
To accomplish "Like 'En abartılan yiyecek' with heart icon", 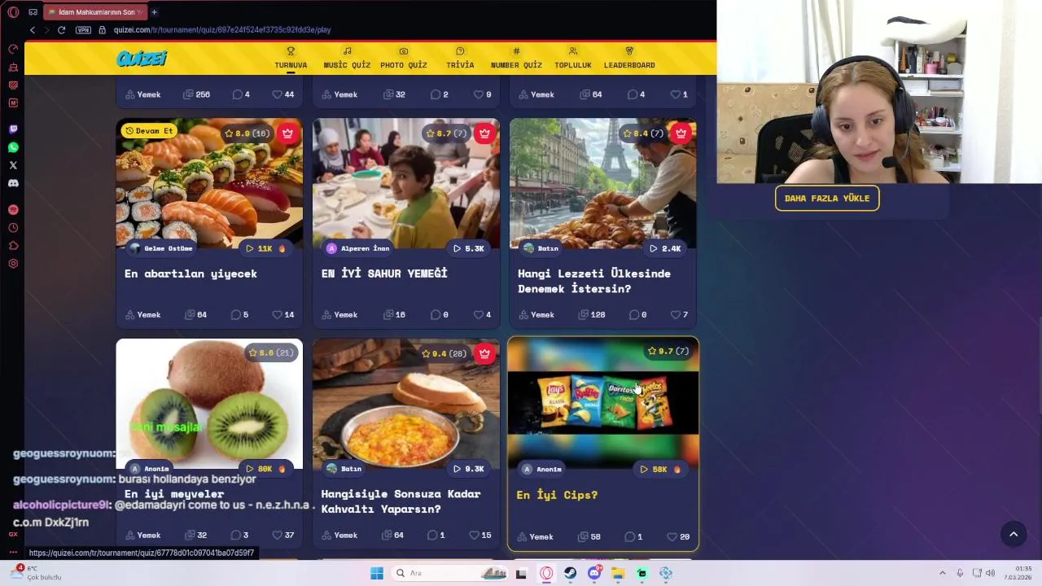I will (x=278, y=315).
